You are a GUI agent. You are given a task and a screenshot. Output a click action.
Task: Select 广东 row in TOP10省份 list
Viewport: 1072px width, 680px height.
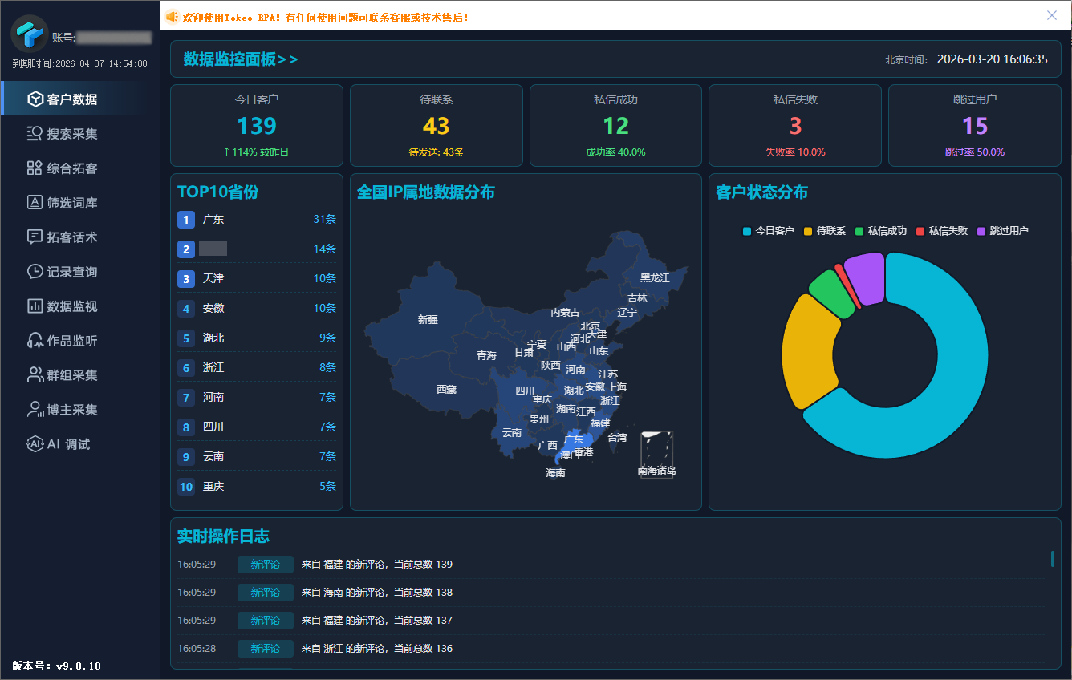coord(257,220)
